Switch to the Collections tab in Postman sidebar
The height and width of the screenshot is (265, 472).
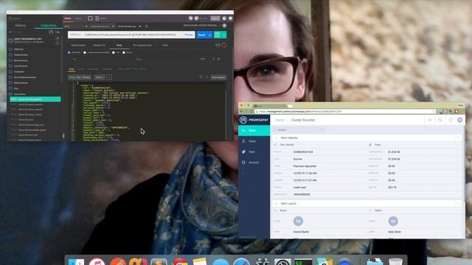click(48, 26)
